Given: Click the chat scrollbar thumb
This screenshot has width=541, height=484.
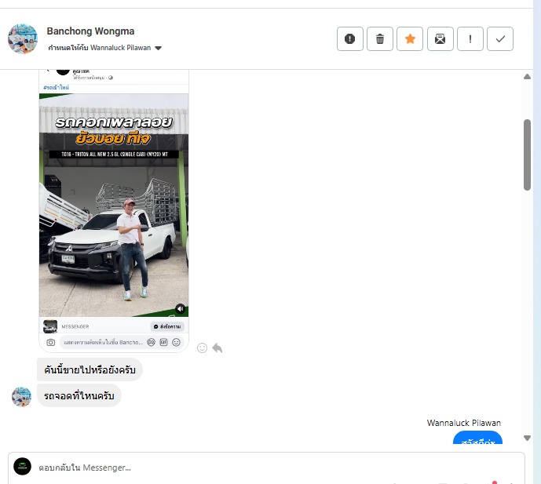Looking at the screenshot, I should [x=527, y=155].
